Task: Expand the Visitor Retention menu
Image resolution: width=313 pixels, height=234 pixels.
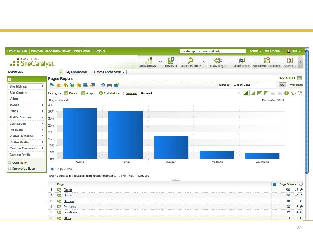Action: click(x=27, y=136)
